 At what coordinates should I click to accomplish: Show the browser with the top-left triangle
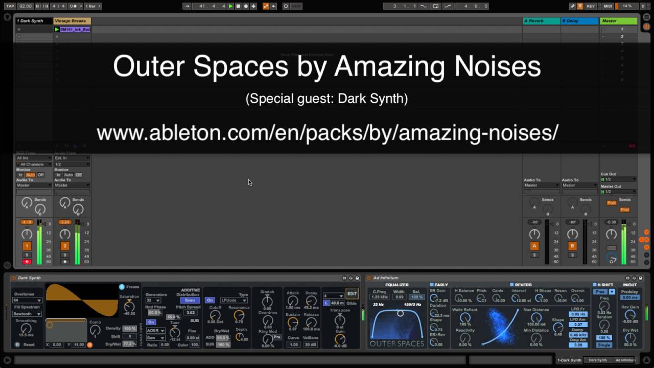pos(7,17)
